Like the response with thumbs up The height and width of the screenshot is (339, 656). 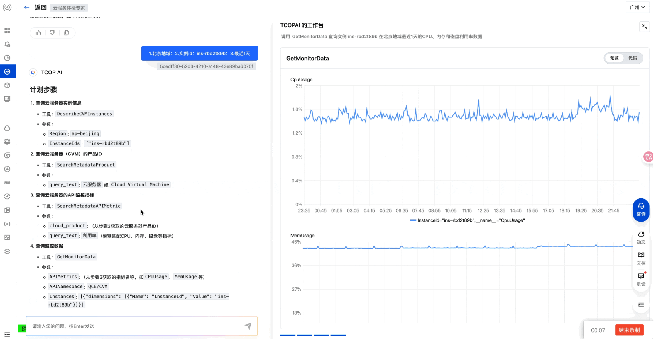click(x=38, y=33)
